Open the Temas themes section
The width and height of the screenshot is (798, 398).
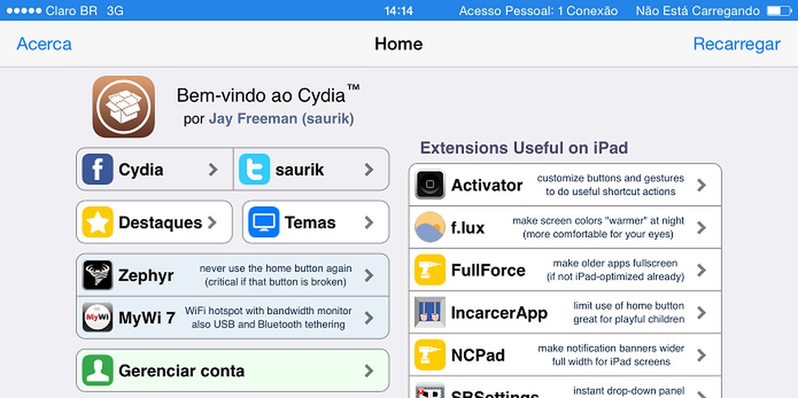[315, 222]
